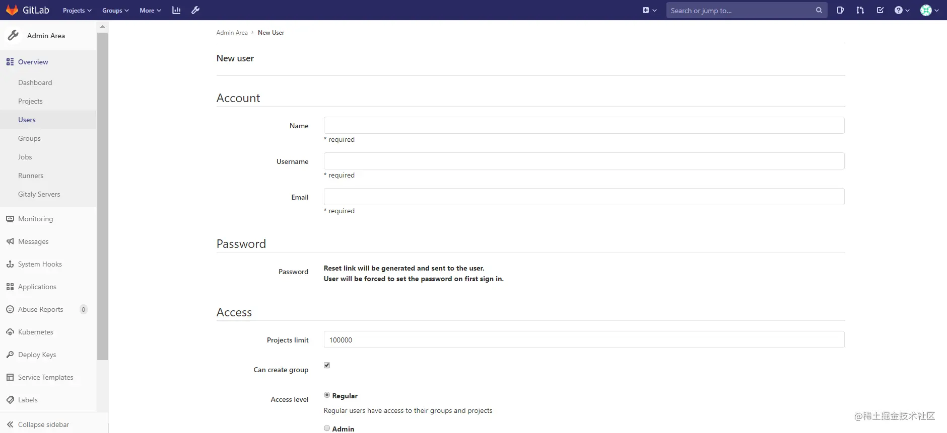The width and height of the screenshot is (947, 433).
Task: Click the Admin Area breadcrumb link
Action: pyautogui.click(x=232, y=33)
